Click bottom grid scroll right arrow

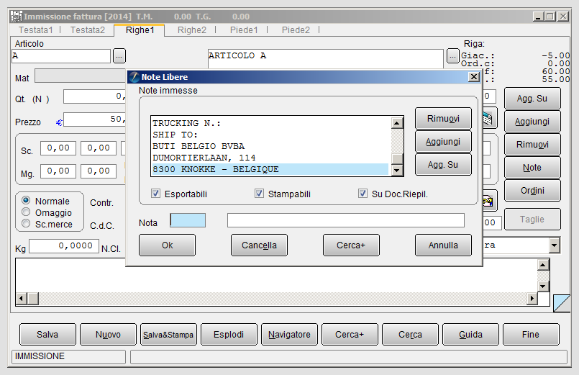pyautogui.click(x=532, y=298)
